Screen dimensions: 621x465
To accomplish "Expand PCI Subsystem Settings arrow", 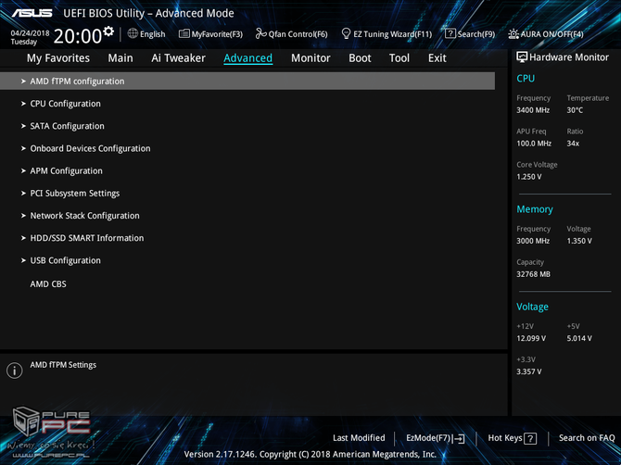I will tap(23, 194).
